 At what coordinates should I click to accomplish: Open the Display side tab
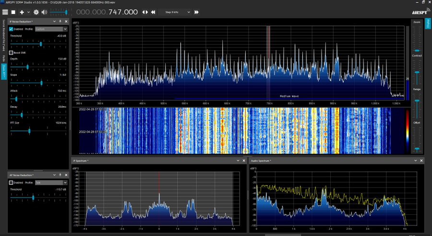click(428, 25)
